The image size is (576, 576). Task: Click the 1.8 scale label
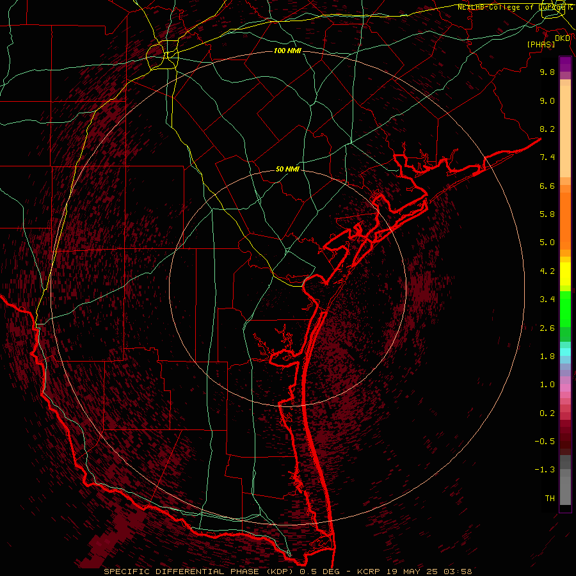pyautogui.click(x=547, y=356)
